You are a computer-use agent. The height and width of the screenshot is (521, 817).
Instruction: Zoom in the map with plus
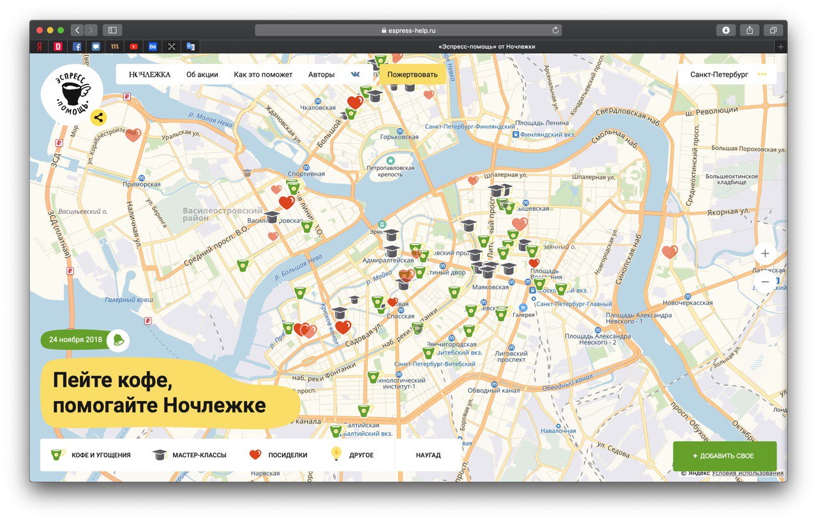(x=765, y=253)
